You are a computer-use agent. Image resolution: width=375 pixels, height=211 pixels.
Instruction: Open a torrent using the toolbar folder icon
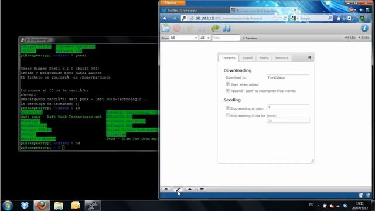[x=165, y=28]
